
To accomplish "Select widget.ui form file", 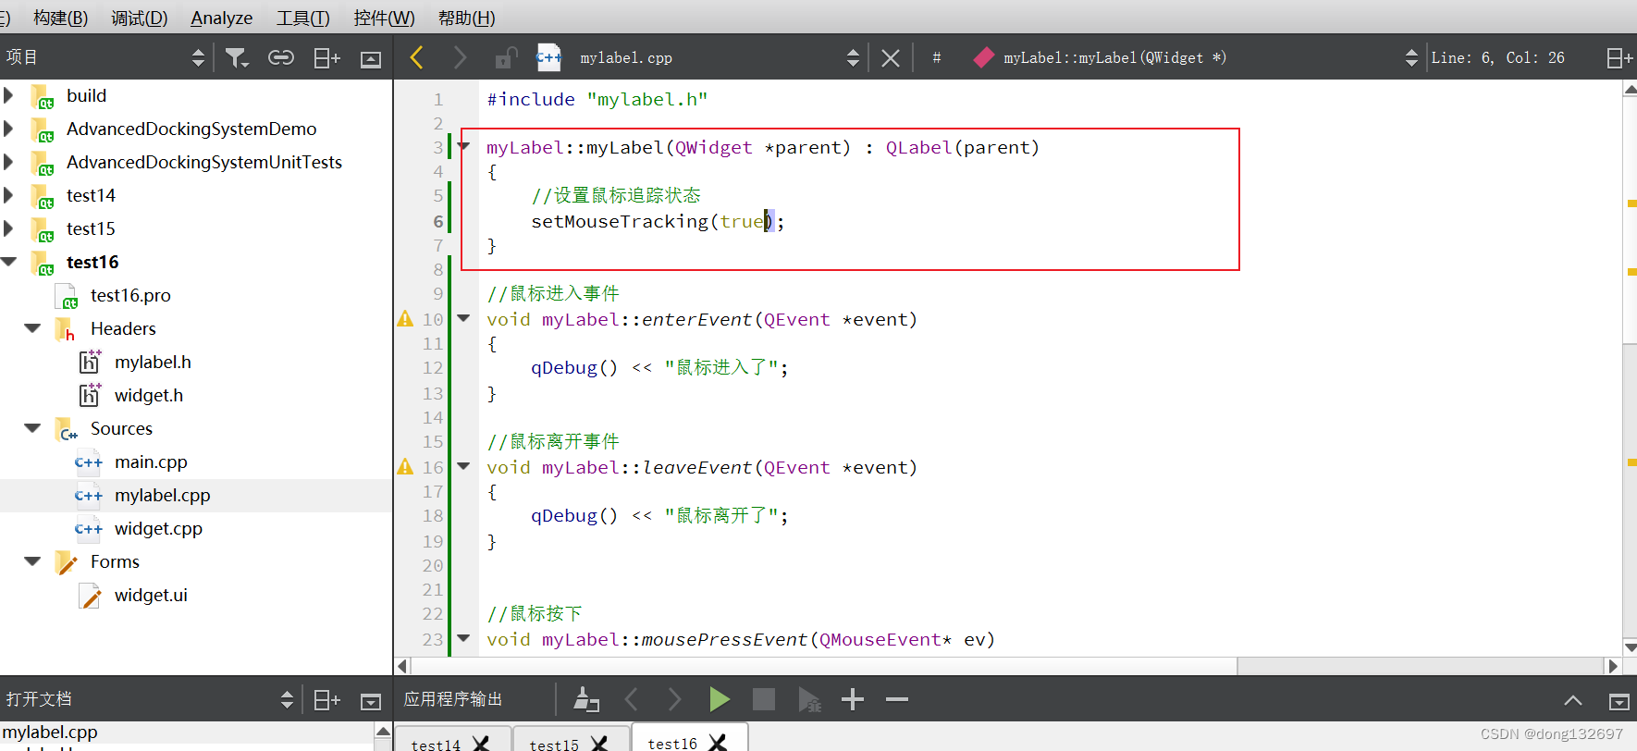I will coord(151,595).
